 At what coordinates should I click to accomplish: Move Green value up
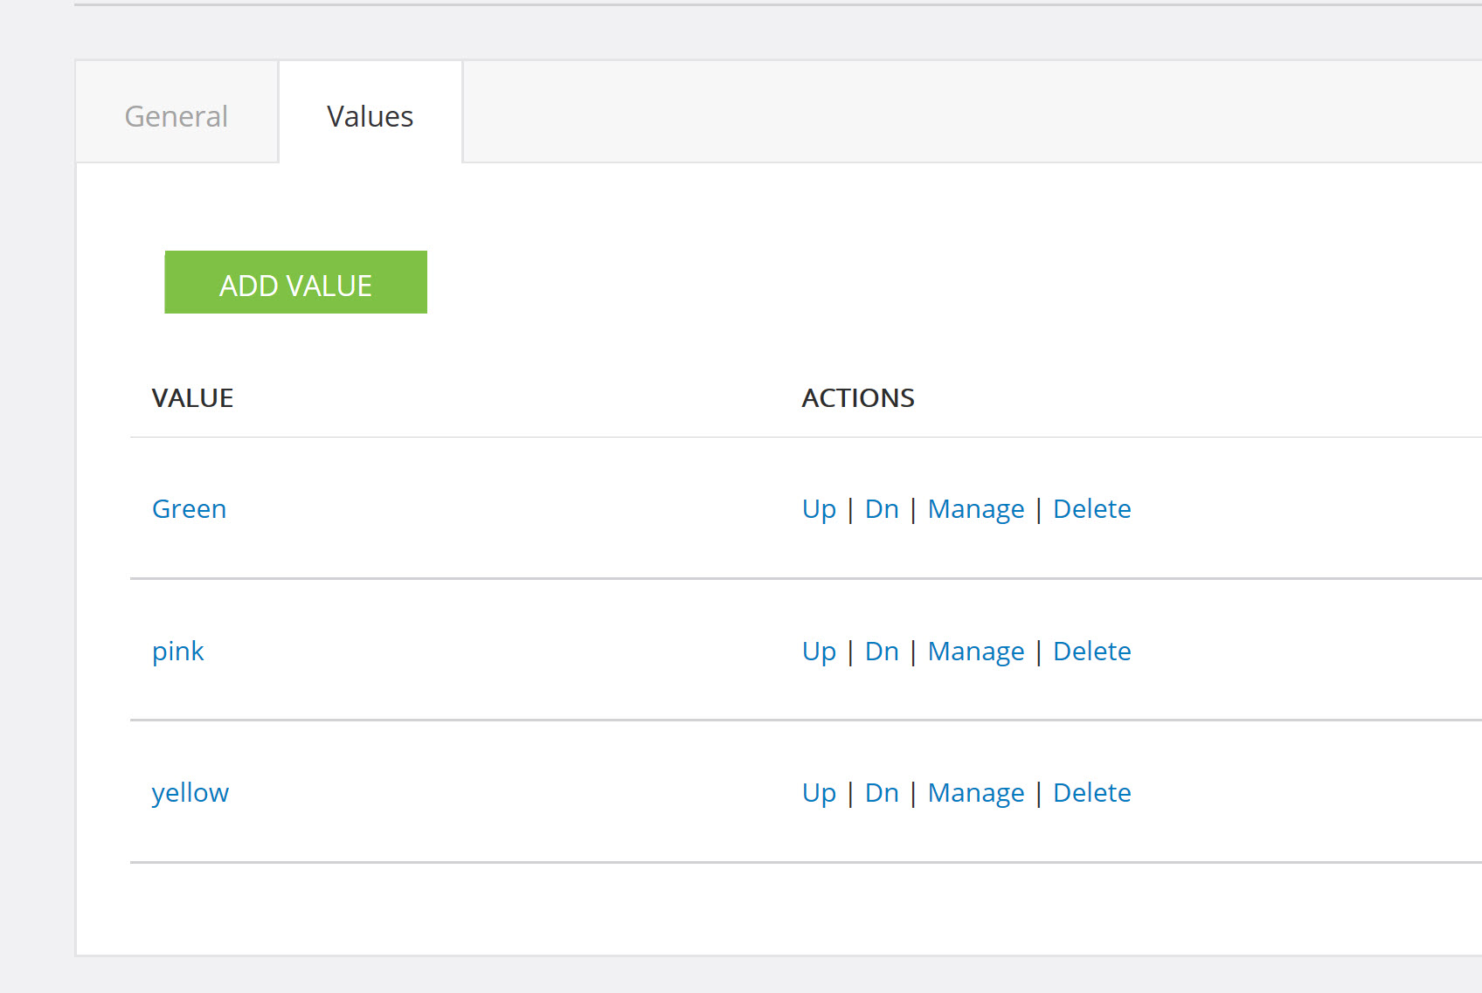click(x=819, y=509)
